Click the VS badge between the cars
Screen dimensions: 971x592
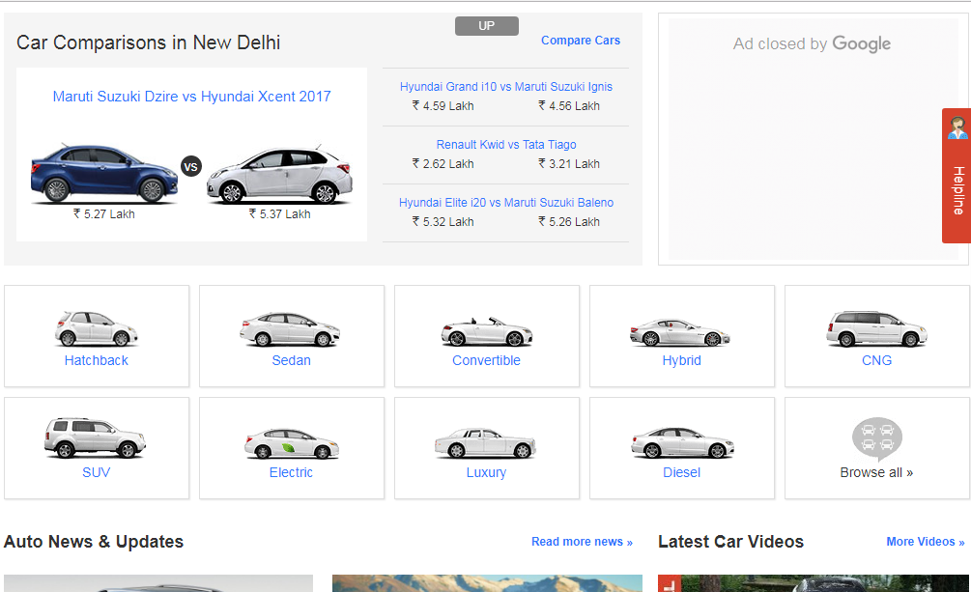pyautogui.click(x=190, y=166)
